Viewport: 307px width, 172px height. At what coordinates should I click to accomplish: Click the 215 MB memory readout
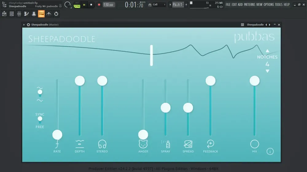[219, 3]
